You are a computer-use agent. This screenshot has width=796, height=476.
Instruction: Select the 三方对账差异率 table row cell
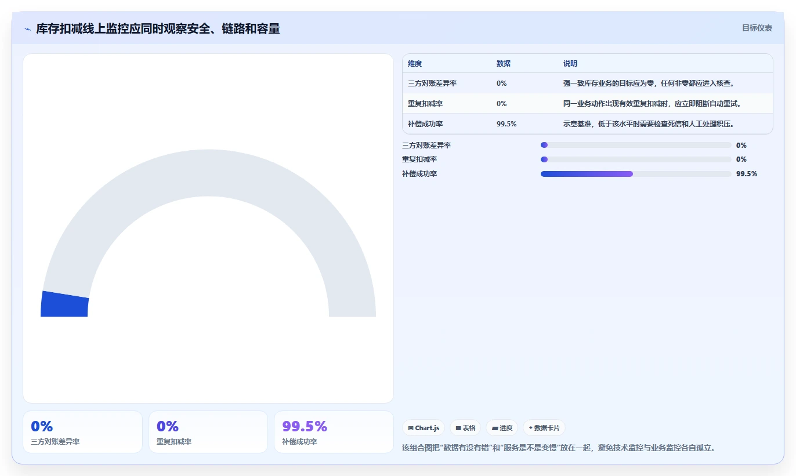(x=432, y=83)
